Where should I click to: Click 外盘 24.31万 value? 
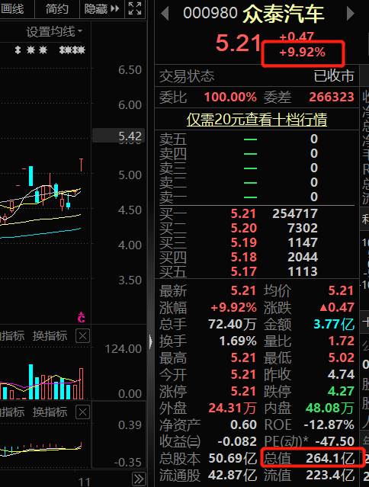(x=233, y=408)
